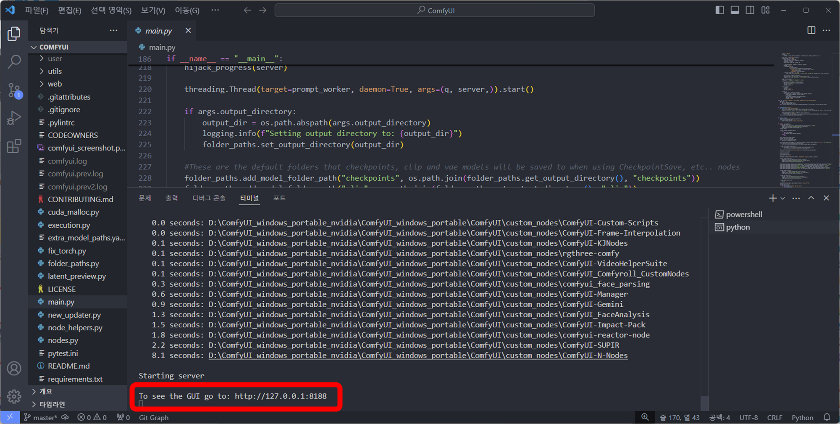Viewport: 840px width, 424px height.
Task: Switch to the 디버그 콘솔 tab
Action: click(209, 198)
